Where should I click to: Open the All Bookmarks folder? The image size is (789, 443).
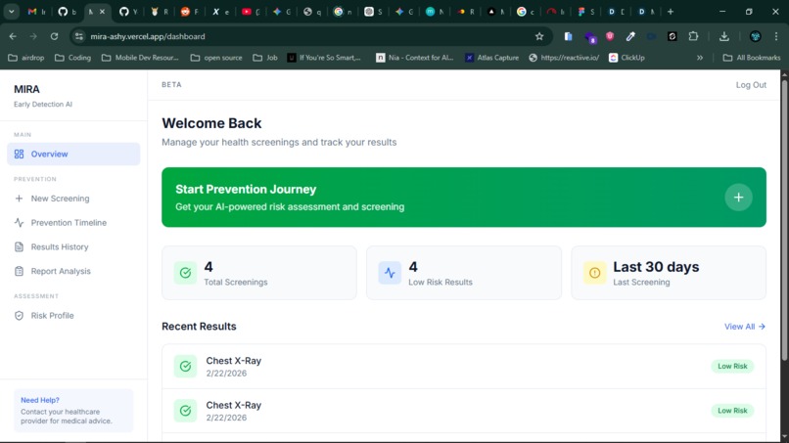[751, 58]
